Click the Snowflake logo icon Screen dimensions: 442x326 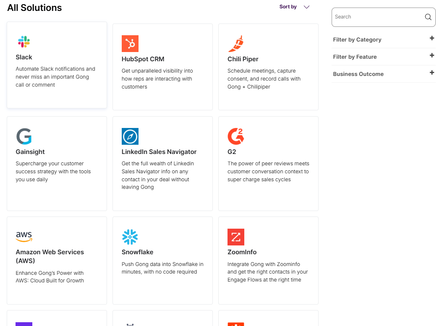130,237
